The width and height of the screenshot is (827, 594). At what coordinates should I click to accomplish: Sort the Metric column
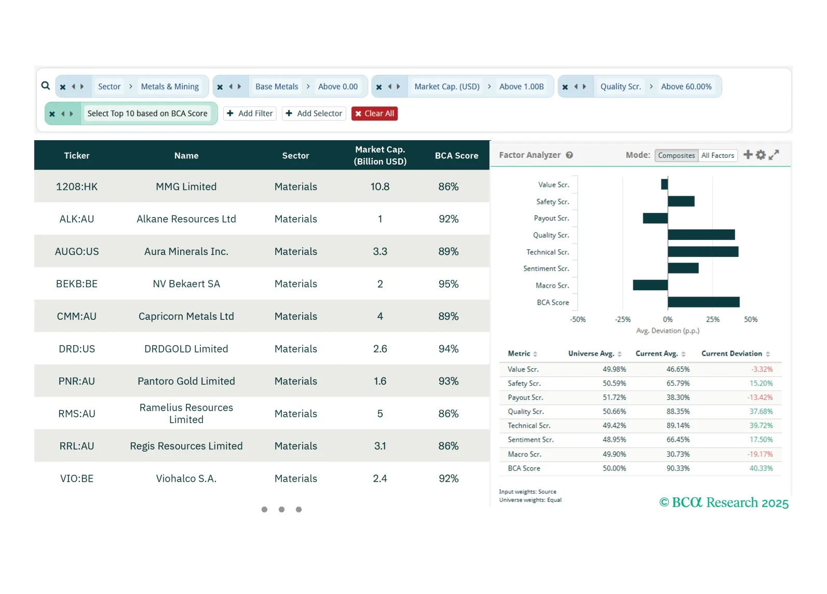click(535, 354)
